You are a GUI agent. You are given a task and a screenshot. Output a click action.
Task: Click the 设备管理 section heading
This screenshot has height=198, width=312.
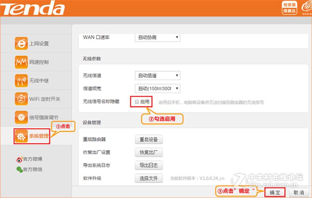(x=92, y=122)
